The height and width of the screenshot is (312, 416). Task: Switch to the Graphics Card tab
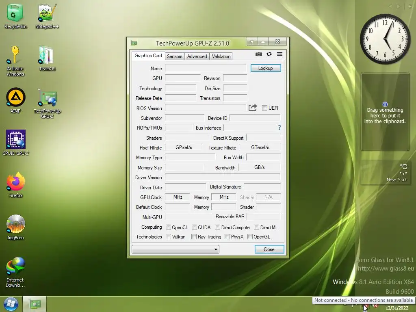click(148, 56)
